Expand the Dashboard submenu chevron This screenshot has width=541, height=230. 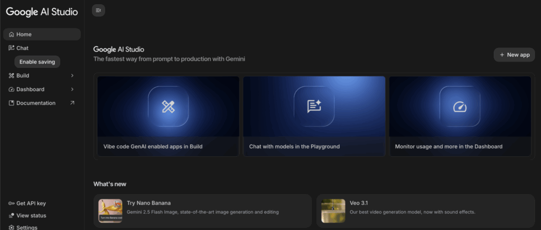72,89
